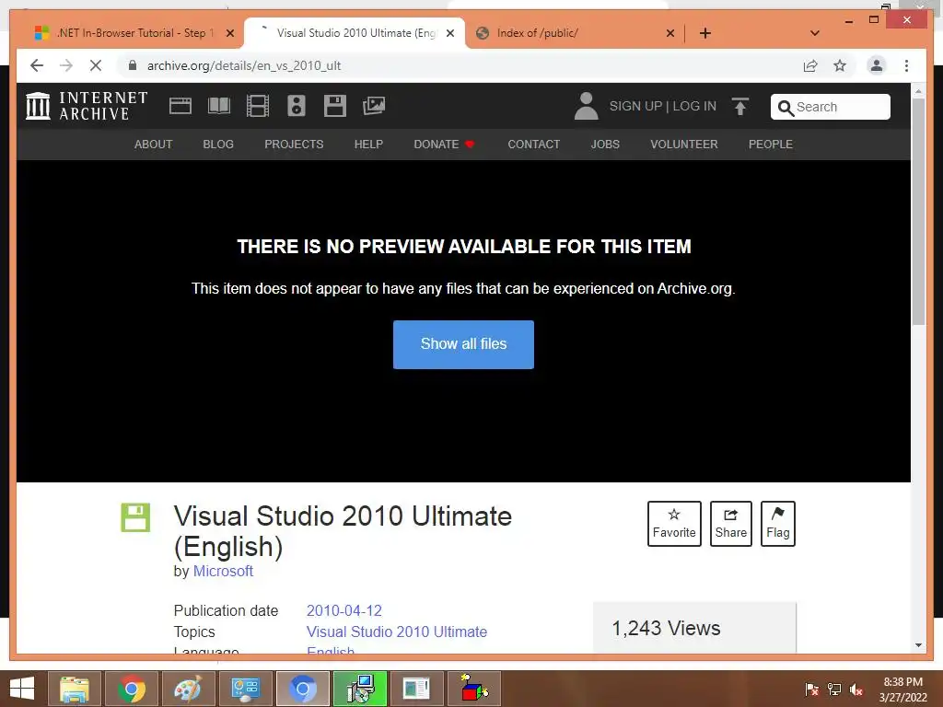
Task: Click the Favorite button
Action: click(x=674, y=524)
